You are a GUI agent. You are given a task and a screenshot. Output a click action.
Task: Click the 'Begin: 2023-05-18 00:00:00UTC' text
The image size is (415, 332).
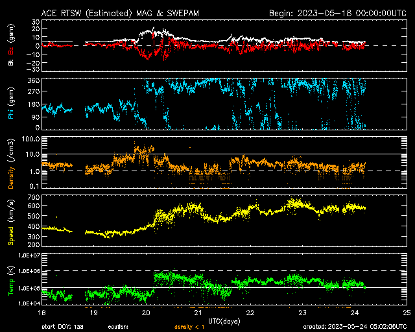338,13
